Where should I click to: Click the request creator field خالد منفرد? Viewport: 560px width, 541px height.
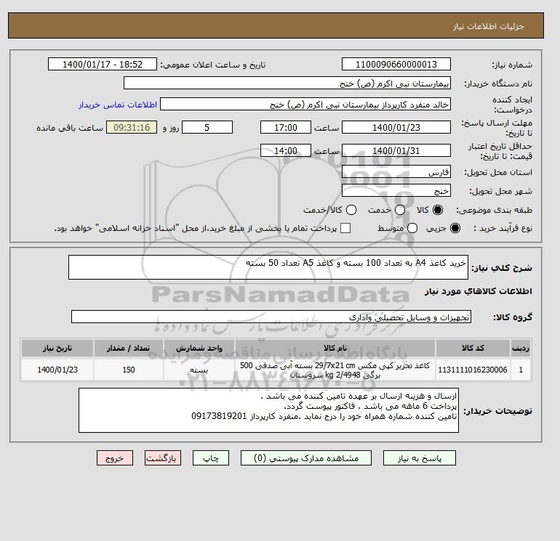305,105
